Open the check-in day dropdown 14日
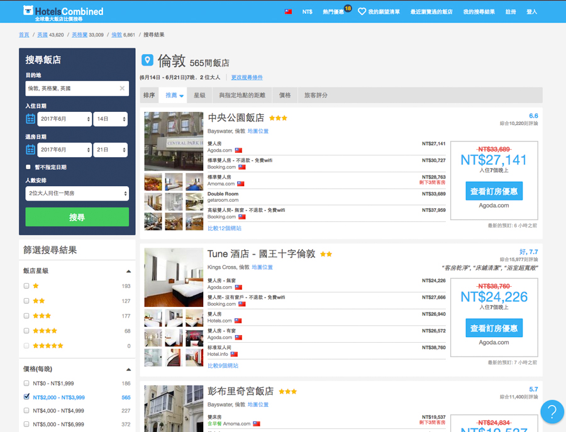The height and width of the screenshot is (432, 566). click(x=111, y=119)
